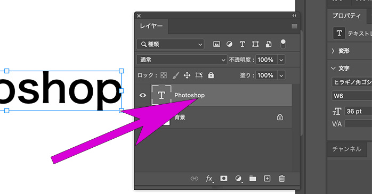Click the top-right text box transform handle
Image resolution: width=372 pixels, height=194 pixels.
(121, 71)
